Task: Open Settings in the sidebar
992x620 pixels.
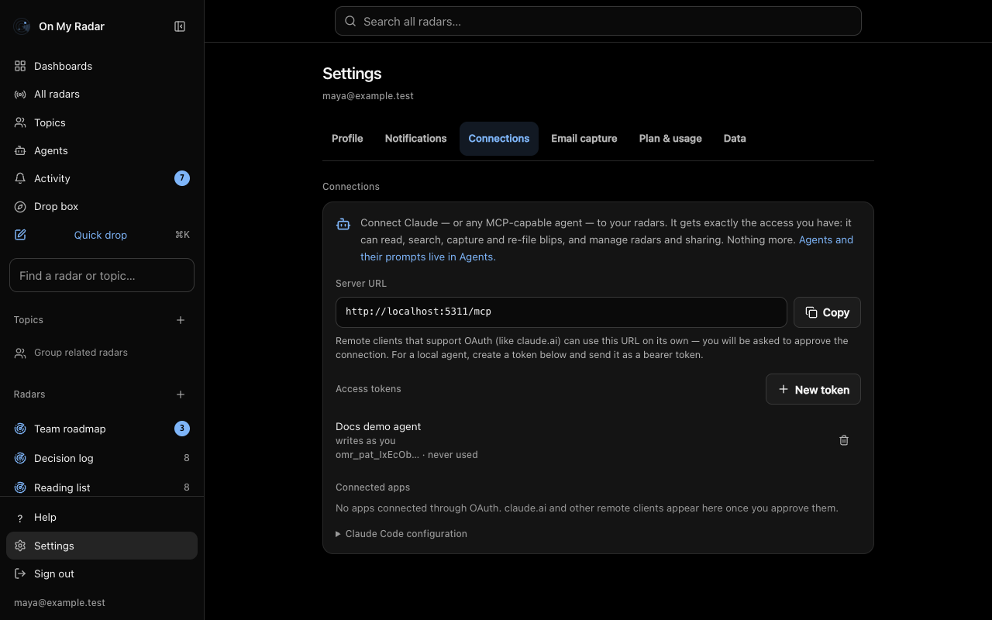Action: [x=102, y=546]
